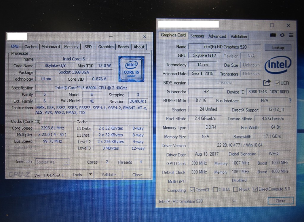Click the Code Name value Skylake-U/Y
Viewport: 304px width, 222px height.
tap(55, 66)
